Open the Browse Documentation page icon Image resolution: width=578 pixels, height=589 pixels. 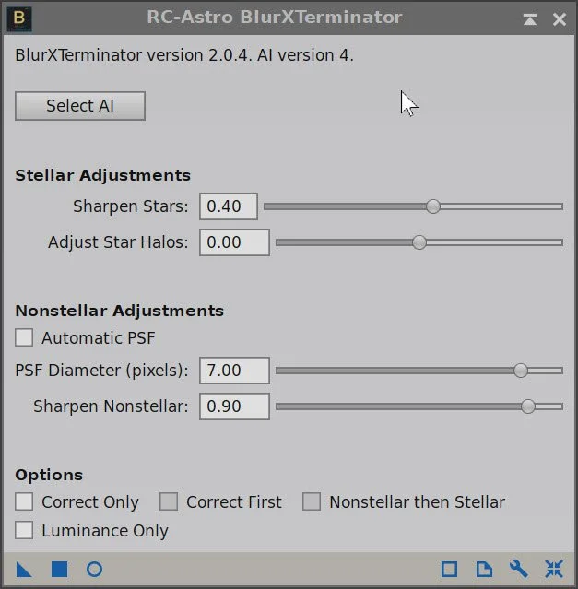tap(484, 569)
